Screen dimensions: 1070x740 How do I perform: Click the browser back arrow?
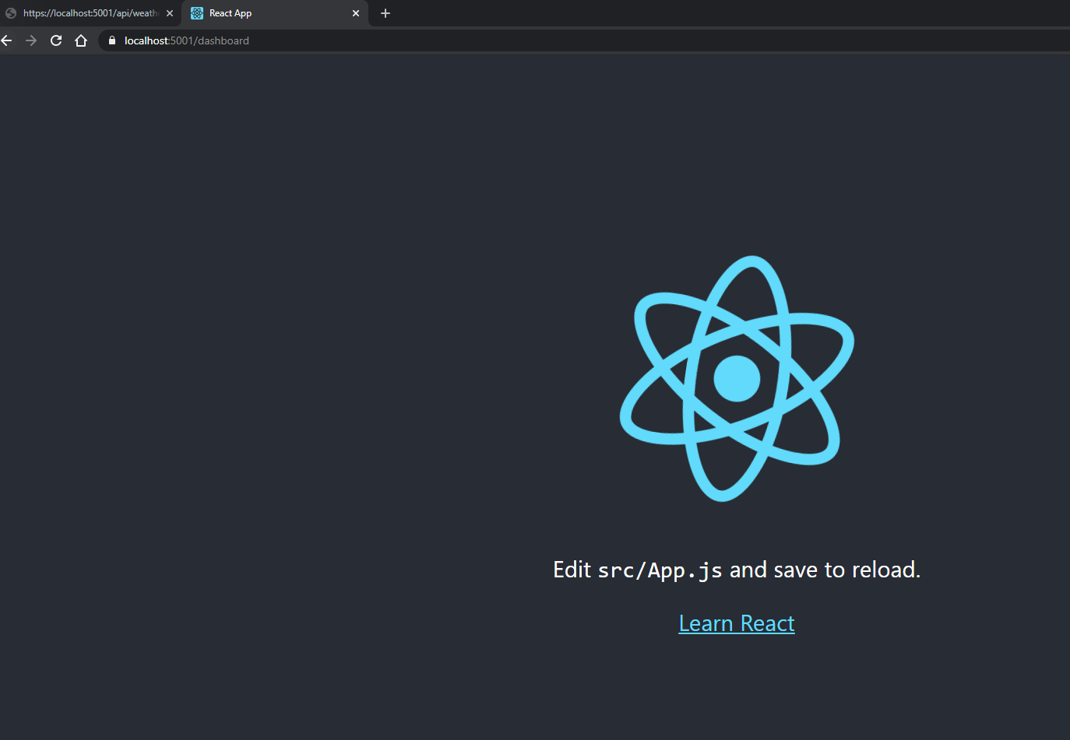6,40
